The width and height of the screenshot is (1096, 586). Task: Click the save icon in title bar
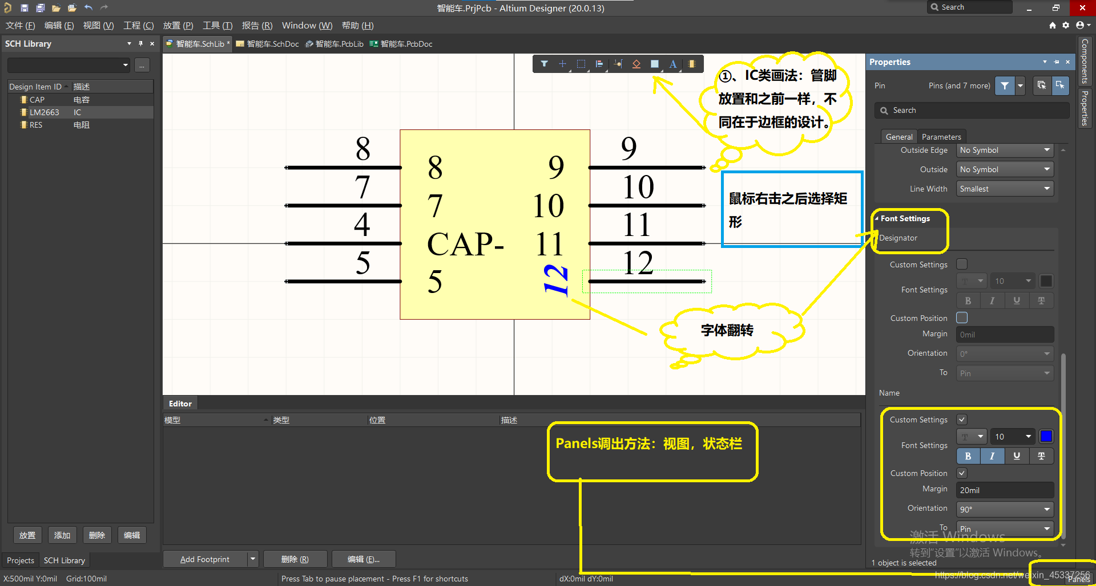(x=24, y=8)
